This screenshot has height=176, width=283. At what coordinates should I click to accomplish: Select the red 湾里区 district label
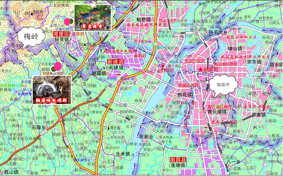[x=60, y=33]
